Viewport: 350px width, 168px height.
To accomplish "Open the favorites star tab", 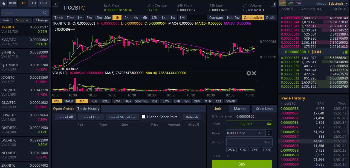I will [3, 4].
